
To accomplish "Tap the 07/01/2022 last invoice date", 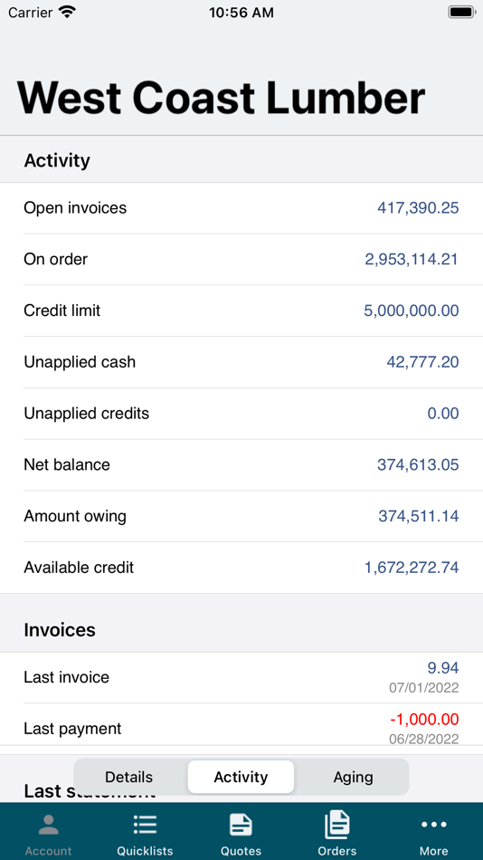I will pos(424,687).
